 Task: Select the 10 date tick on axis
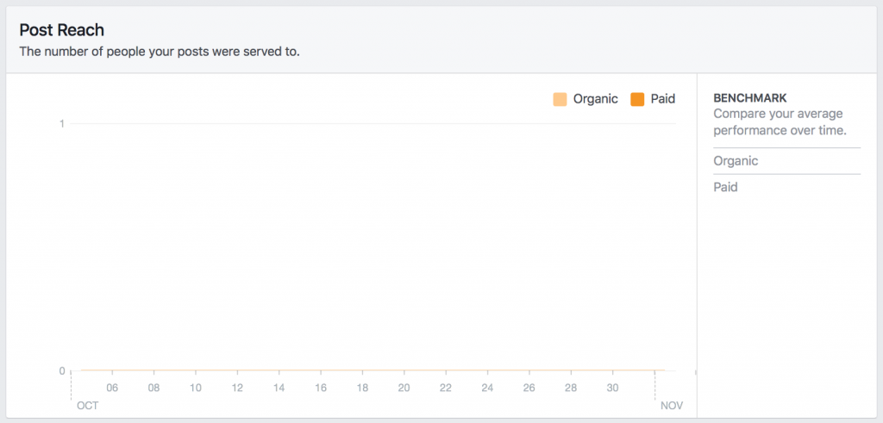196,389
